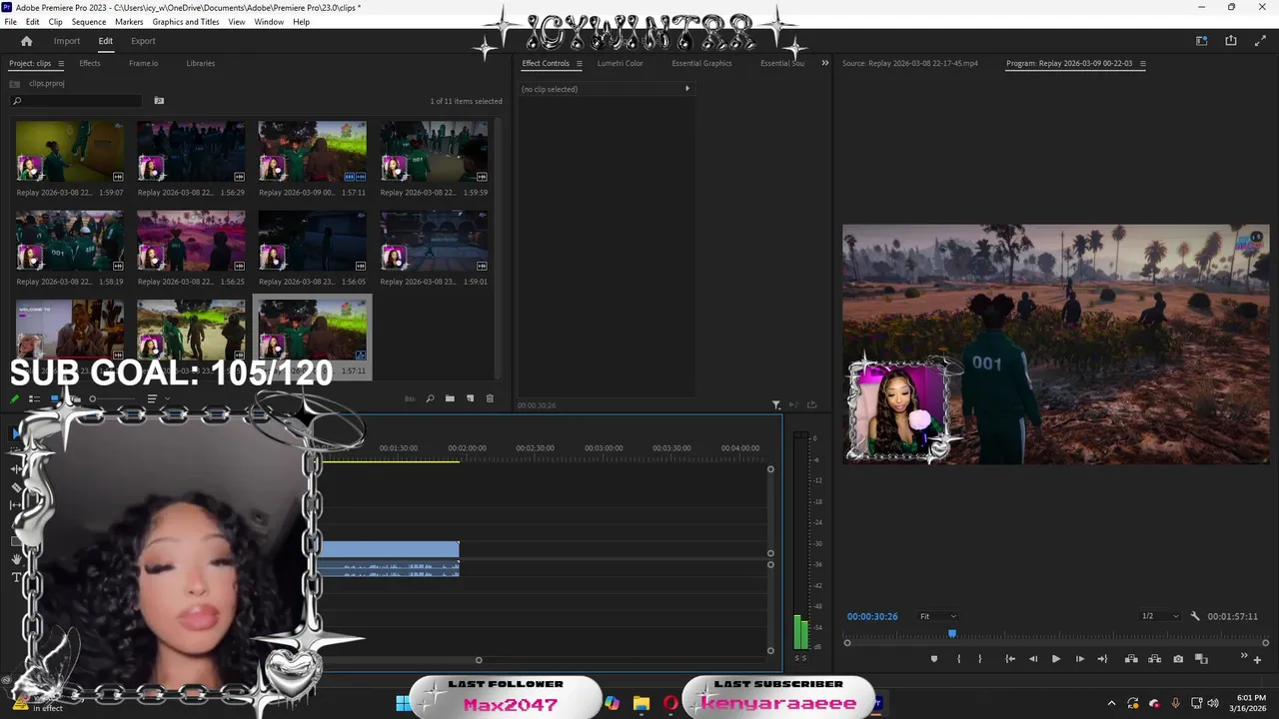1279x719 pixels.
Task: Open Automate to Sequence icon
Action: pyautogui.click(x=410, y=398)
